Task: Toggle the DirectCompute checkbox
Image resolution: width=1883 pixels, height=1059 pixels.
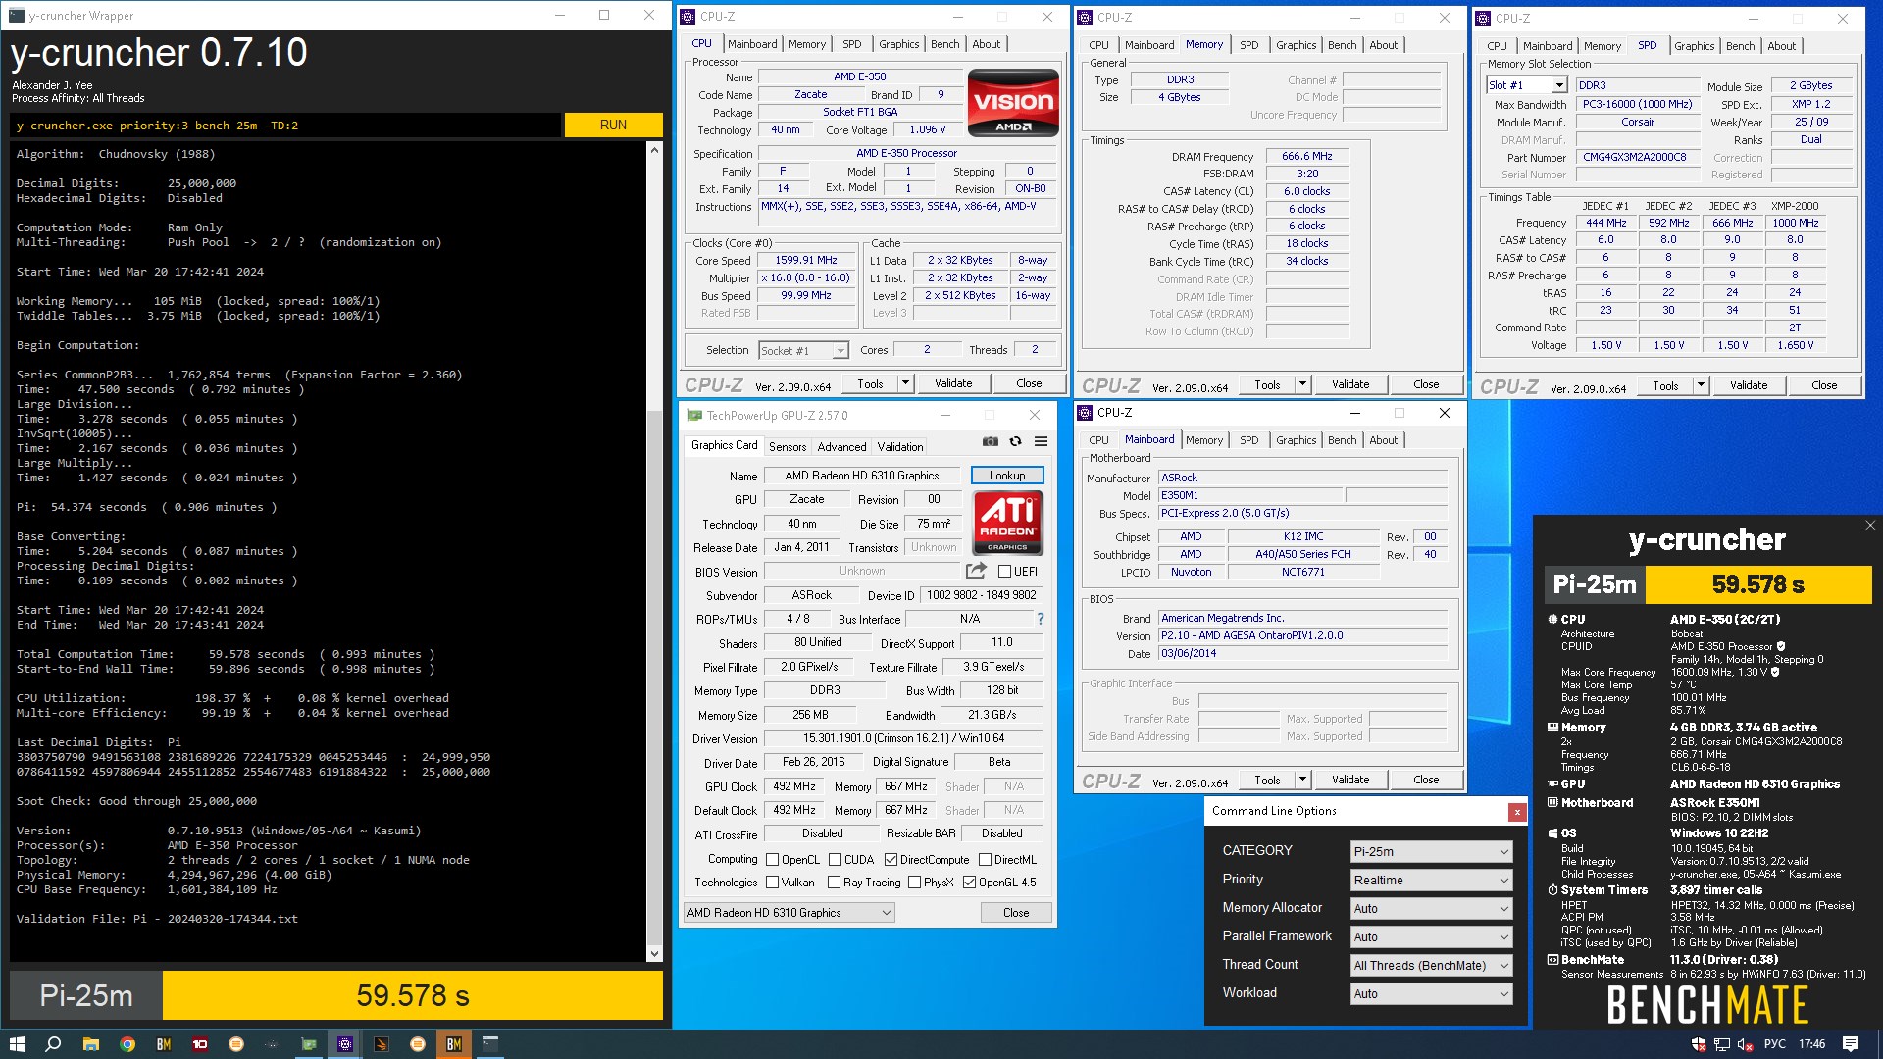Action: click(891, 860)
